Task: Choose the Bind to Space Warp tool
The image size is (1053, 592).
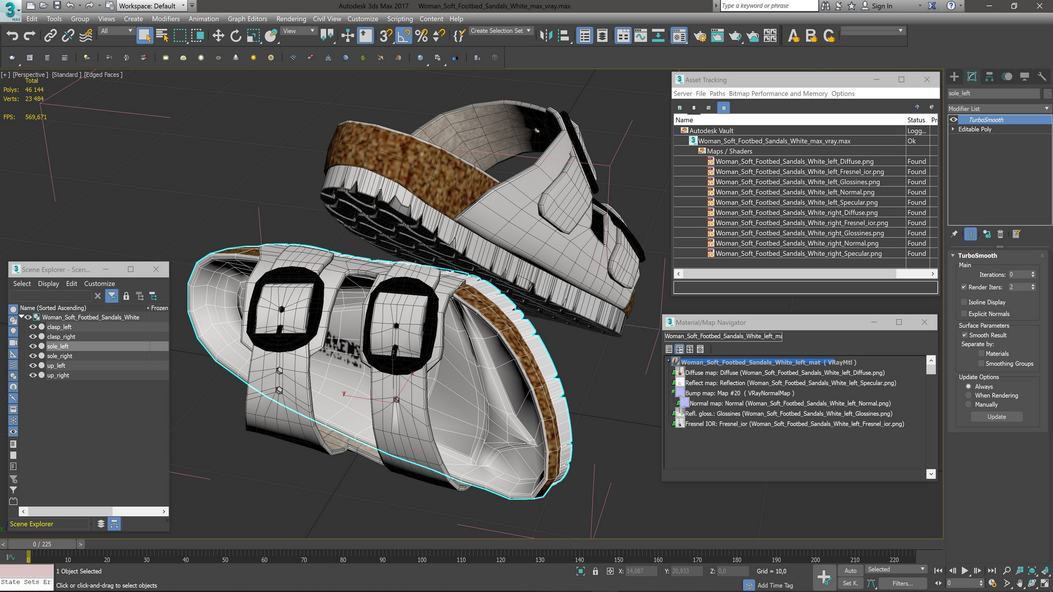Action: coord(86,36)
